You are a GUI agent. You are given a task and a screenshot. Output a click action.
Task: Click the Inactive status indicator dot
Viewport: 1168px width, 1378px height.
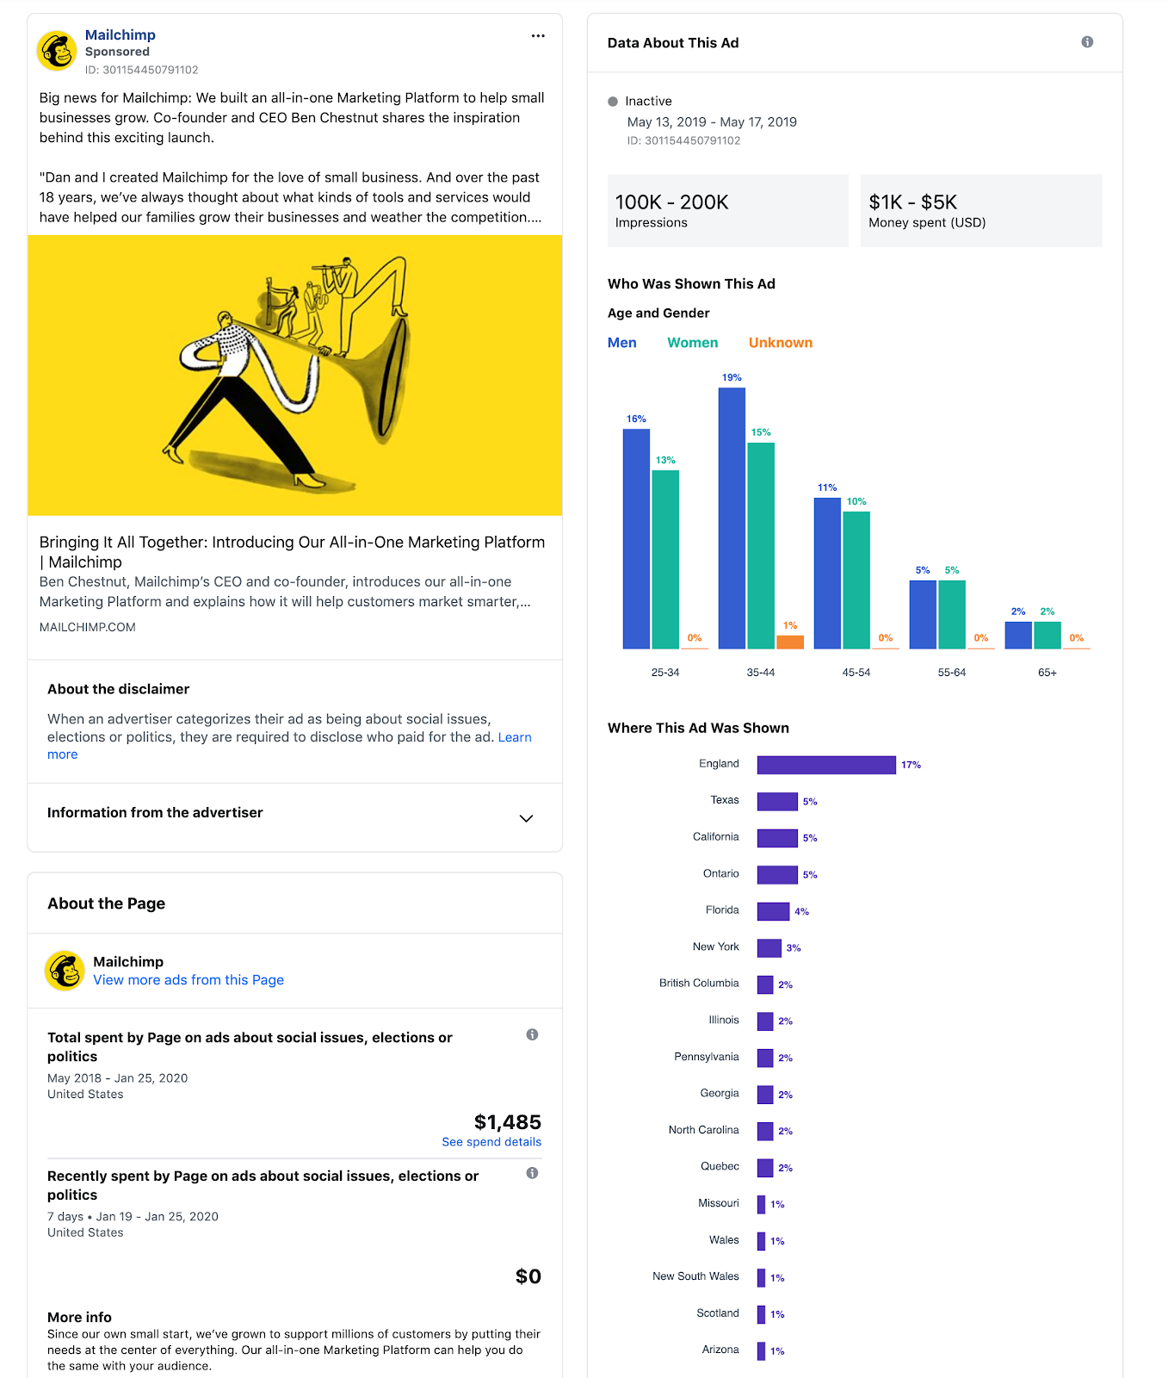(x=612, y=101)
